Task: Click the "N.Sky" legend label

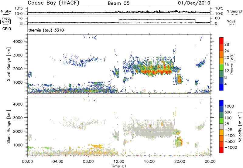Action: click(x=6, y=11)
